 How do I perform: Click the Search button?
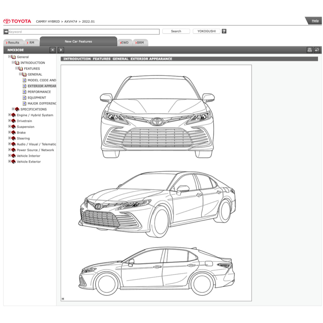click(x=176, y=31)
